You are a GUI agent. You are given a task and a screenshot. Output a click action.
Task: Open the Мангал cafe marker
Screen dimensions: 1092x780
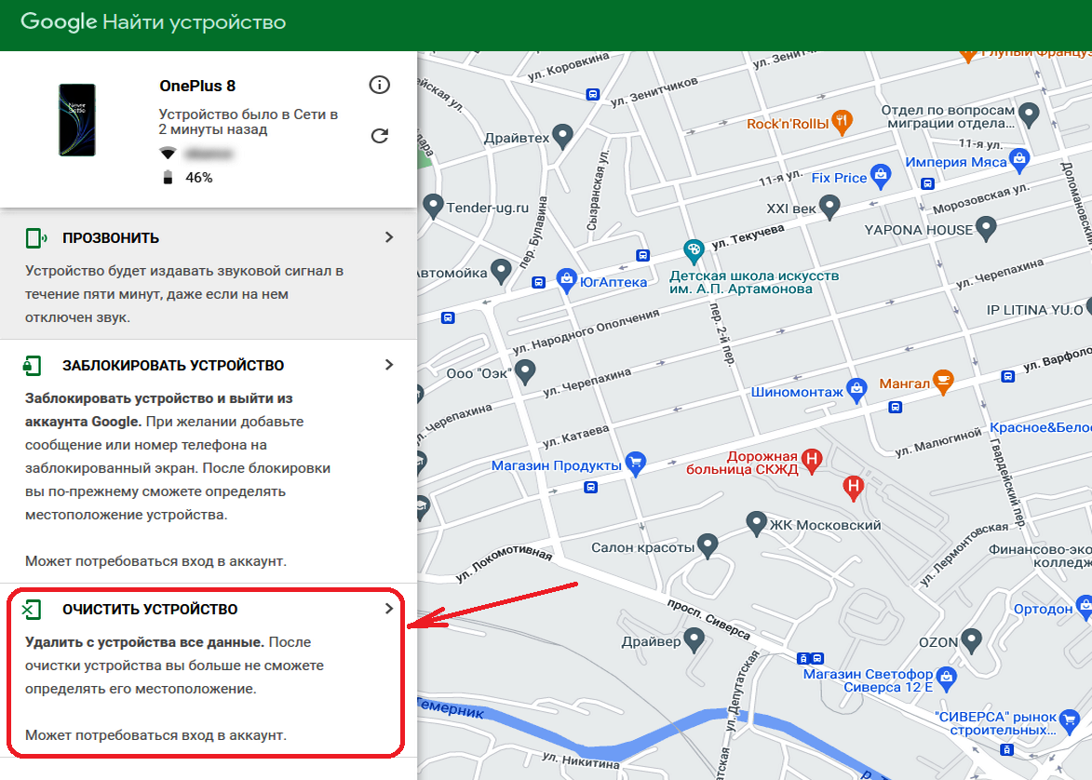click(942, 382)
